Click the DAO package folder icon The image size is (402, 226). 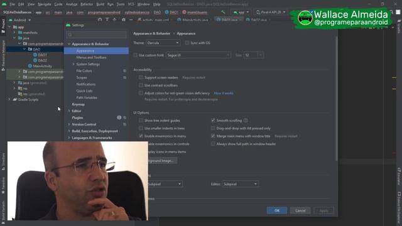[30, 49]
